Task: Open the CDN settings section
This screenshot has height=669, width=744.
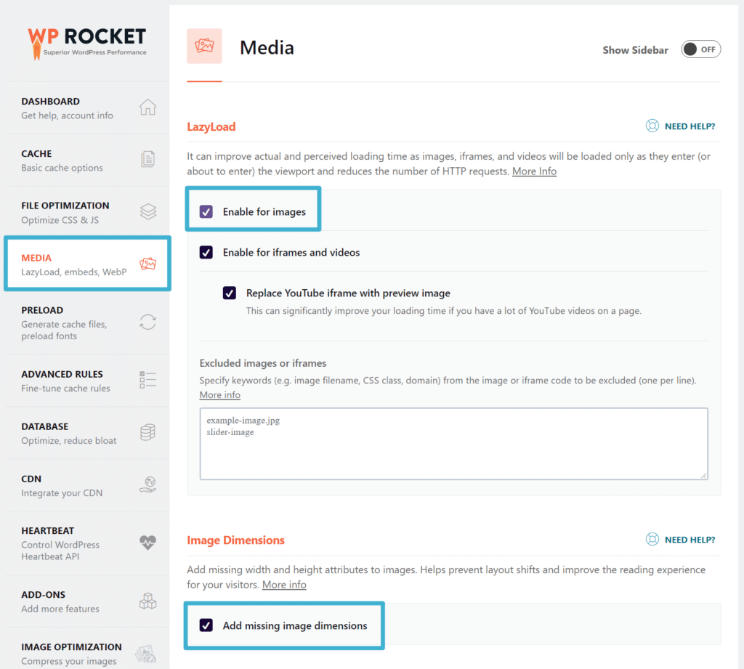Action: point(87,485)
